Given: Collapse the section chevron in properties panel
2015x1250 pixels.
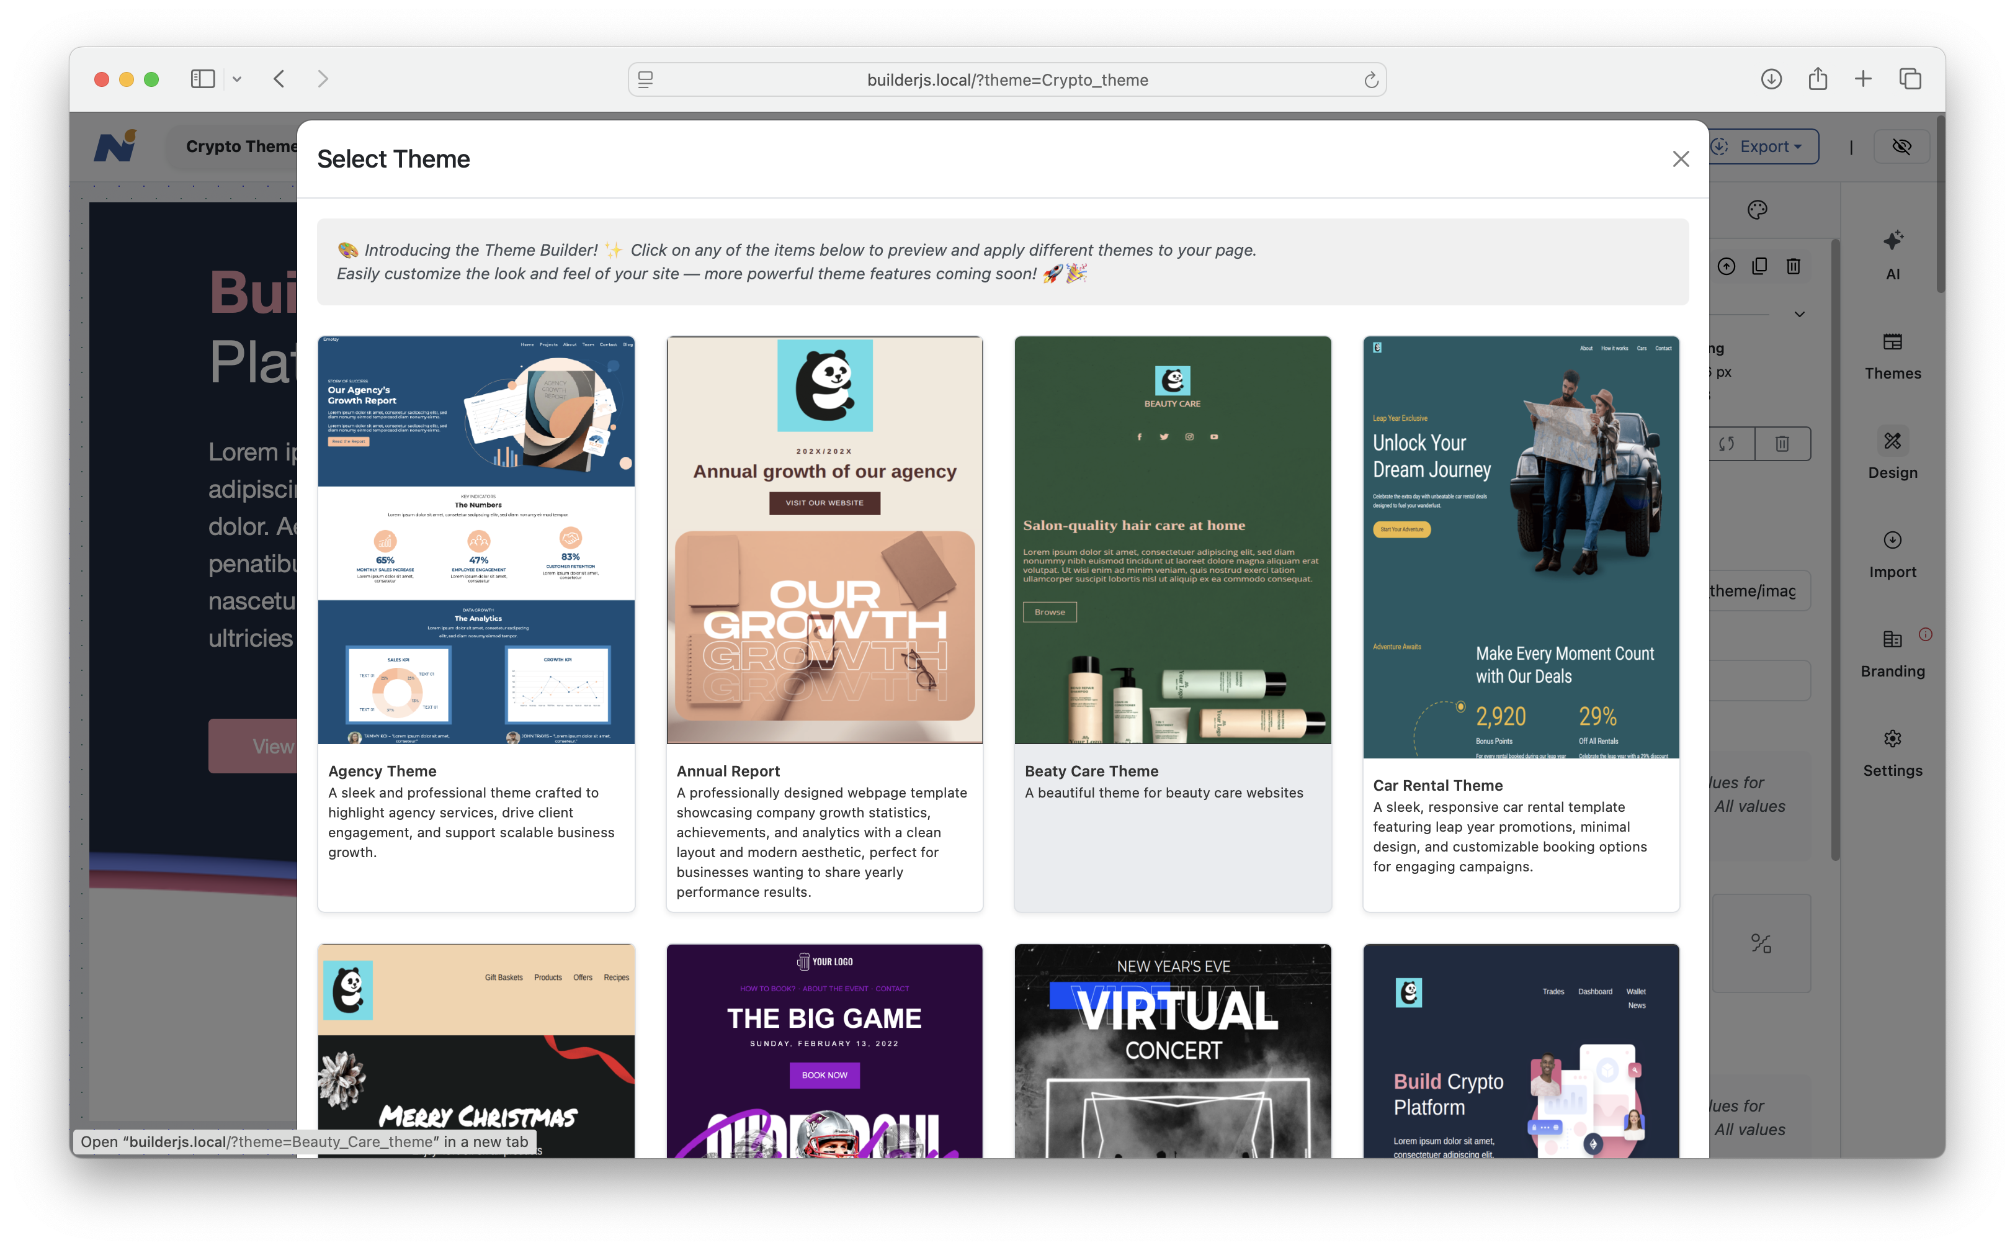Looking at the screenshot, I should (1799, 314).
